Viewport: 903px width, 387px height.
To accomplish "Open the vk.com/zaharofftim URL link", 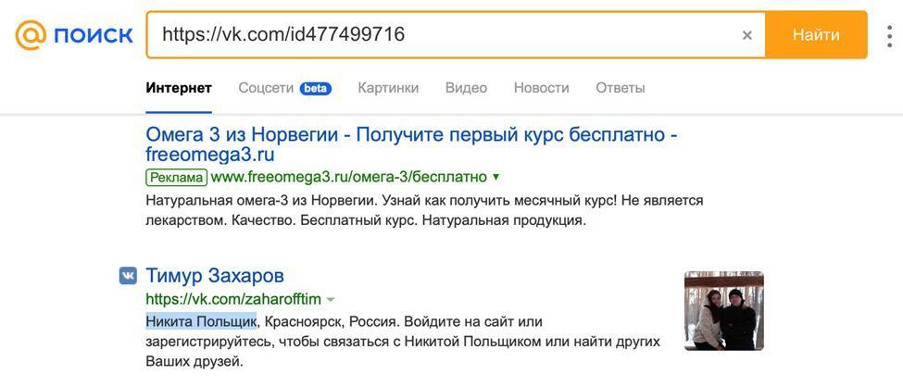I will point(233,299).
